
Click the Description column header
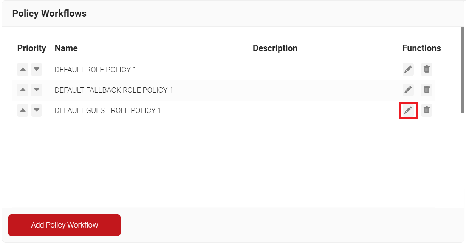pyautogui.click(x=275, y=48)
